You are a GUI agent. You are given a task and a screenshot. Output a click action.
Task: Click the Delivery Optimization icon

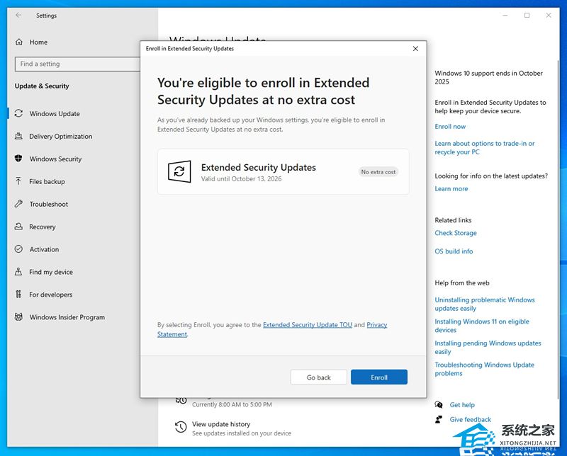(18, 136)
